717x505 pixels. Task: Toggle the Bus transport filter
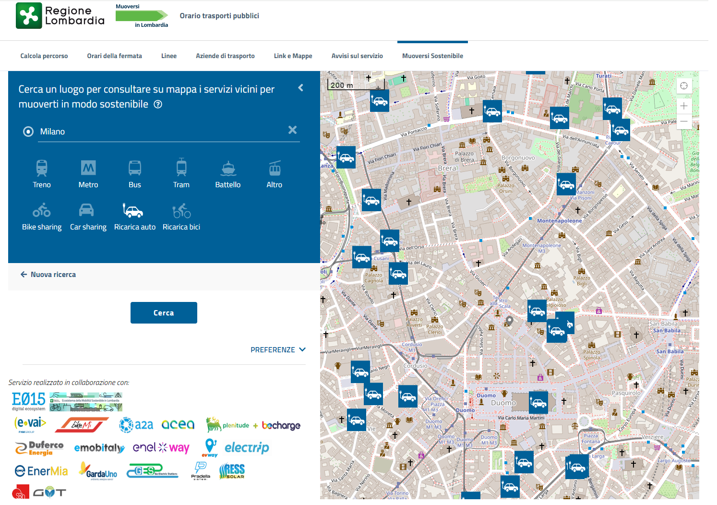click(x=135, y=168)
